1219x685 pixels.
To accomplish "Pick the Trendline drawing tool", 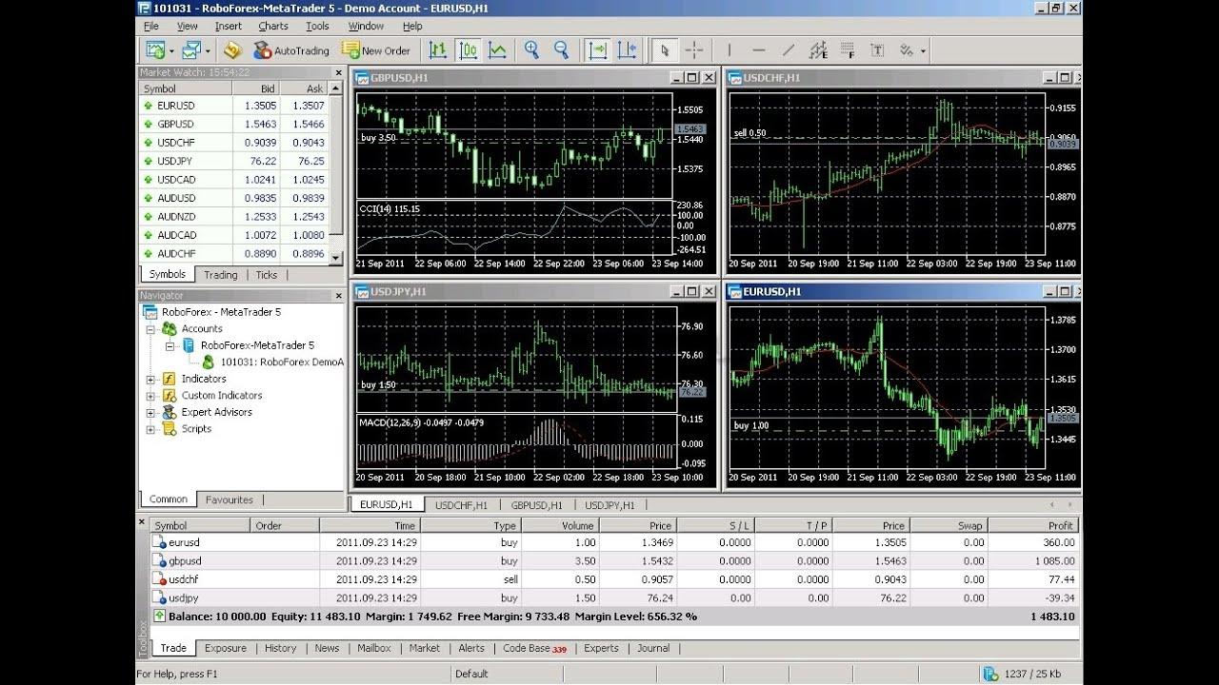I will (789, 50).
